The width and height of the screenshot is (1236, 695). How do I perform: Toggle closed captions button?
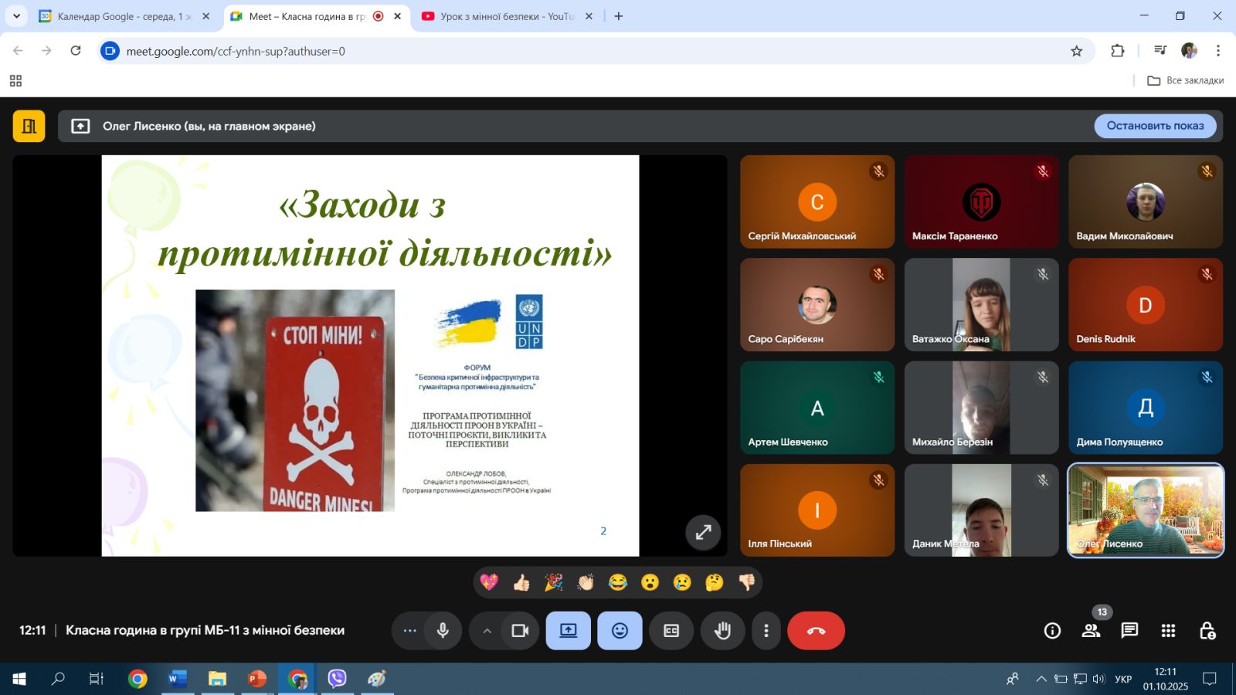(671, 631)
